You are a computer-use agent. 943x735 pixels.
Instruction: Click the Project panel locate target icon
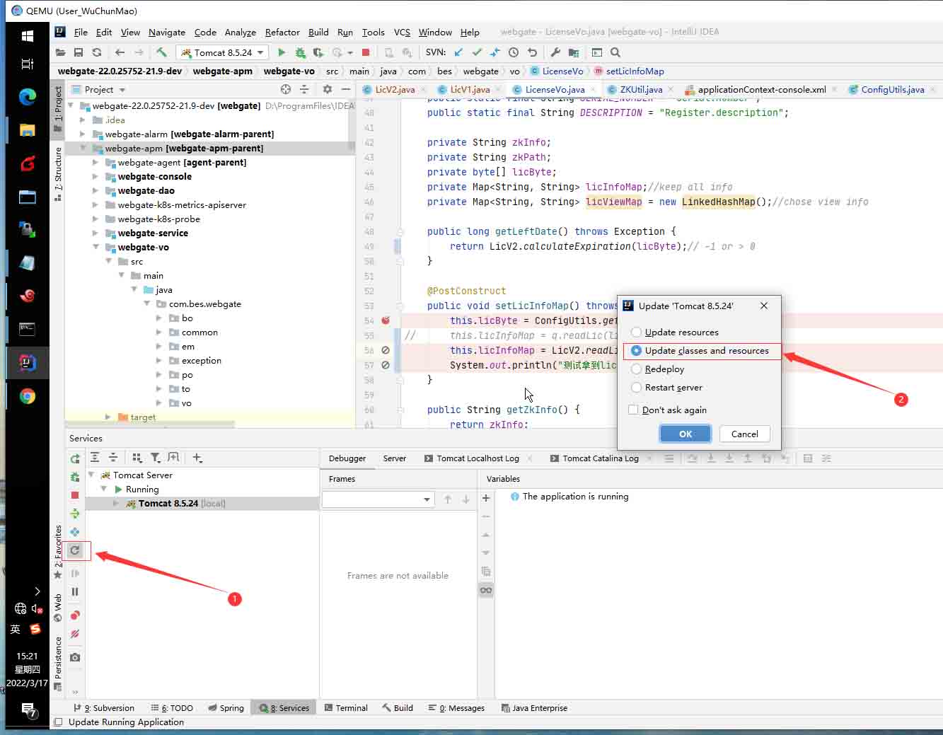[286, 89]
